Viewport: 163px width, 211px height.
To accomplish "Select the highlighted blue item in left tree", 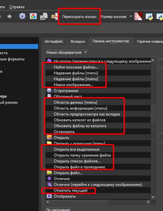I will click(x=19, y=46).
